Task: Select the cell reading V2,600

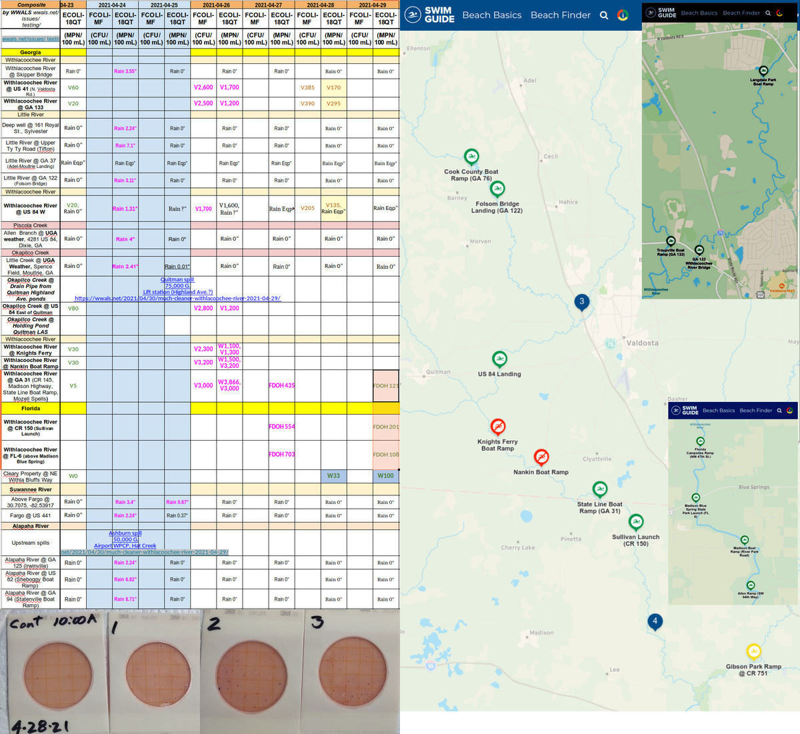Action: (203, 87)
